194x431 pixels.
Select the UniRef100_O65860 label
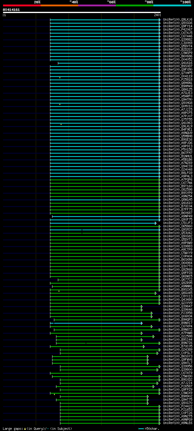pyautogui.click(x=178, y=226)
